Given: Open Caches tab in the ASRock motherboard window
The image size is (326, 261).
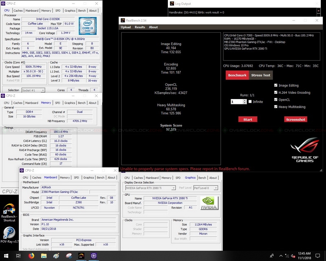Looking at the screenshot, I should tap(37, 177).
